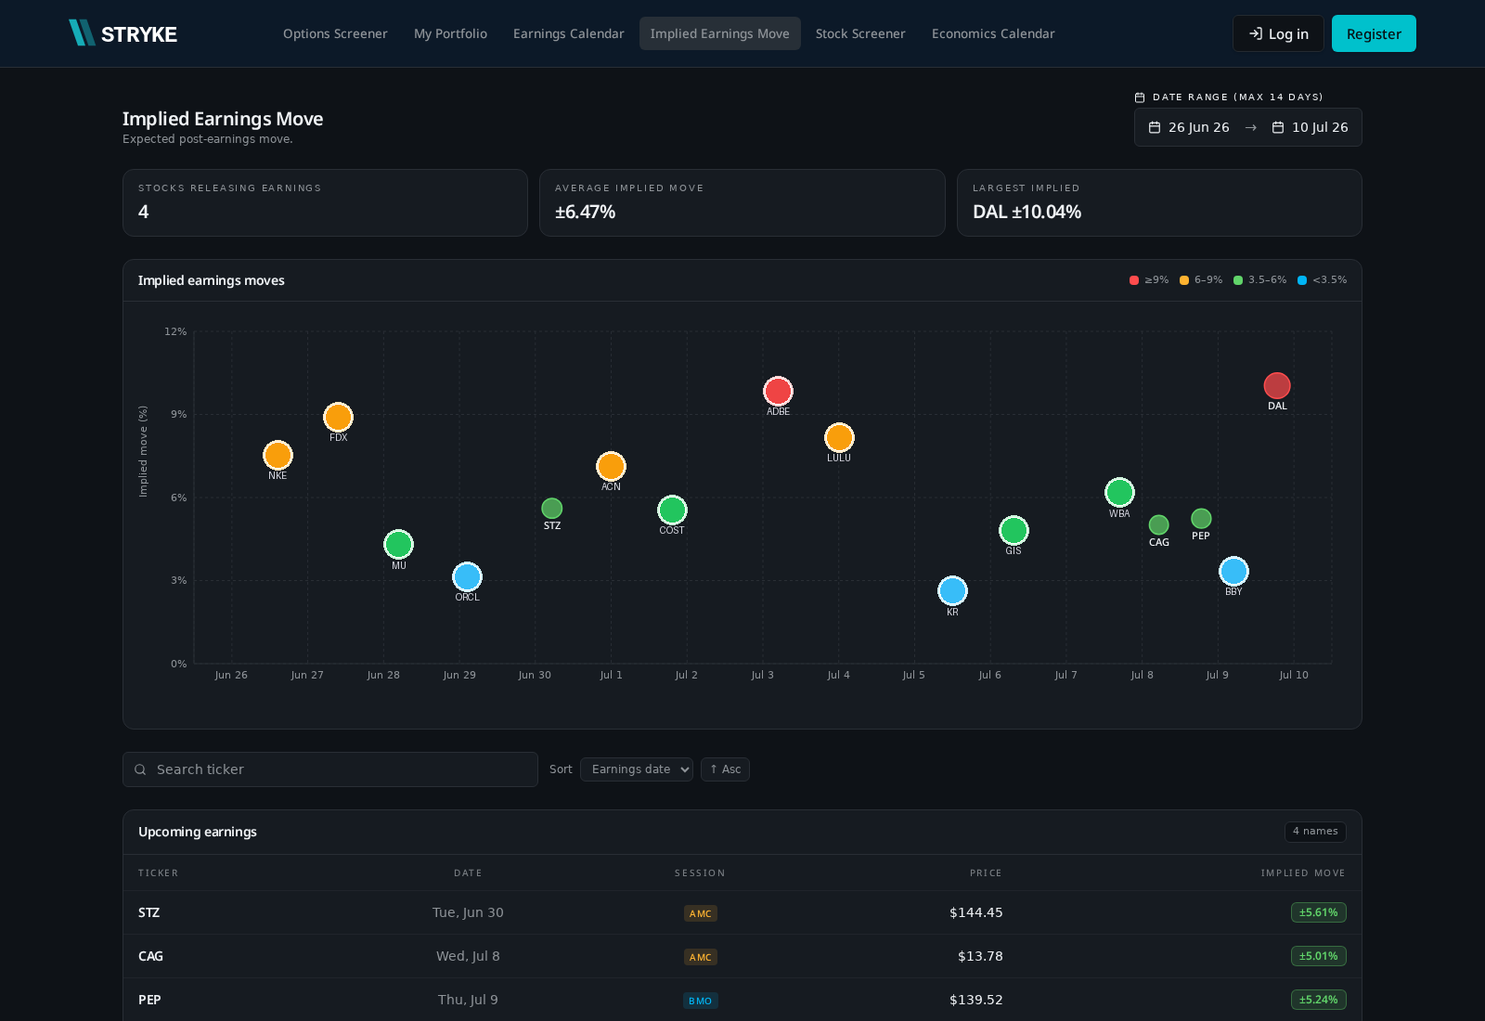1485x1021 pixels.
Task: Toggle the <3.5% blue legend swatch
Action: [1302, 280]
